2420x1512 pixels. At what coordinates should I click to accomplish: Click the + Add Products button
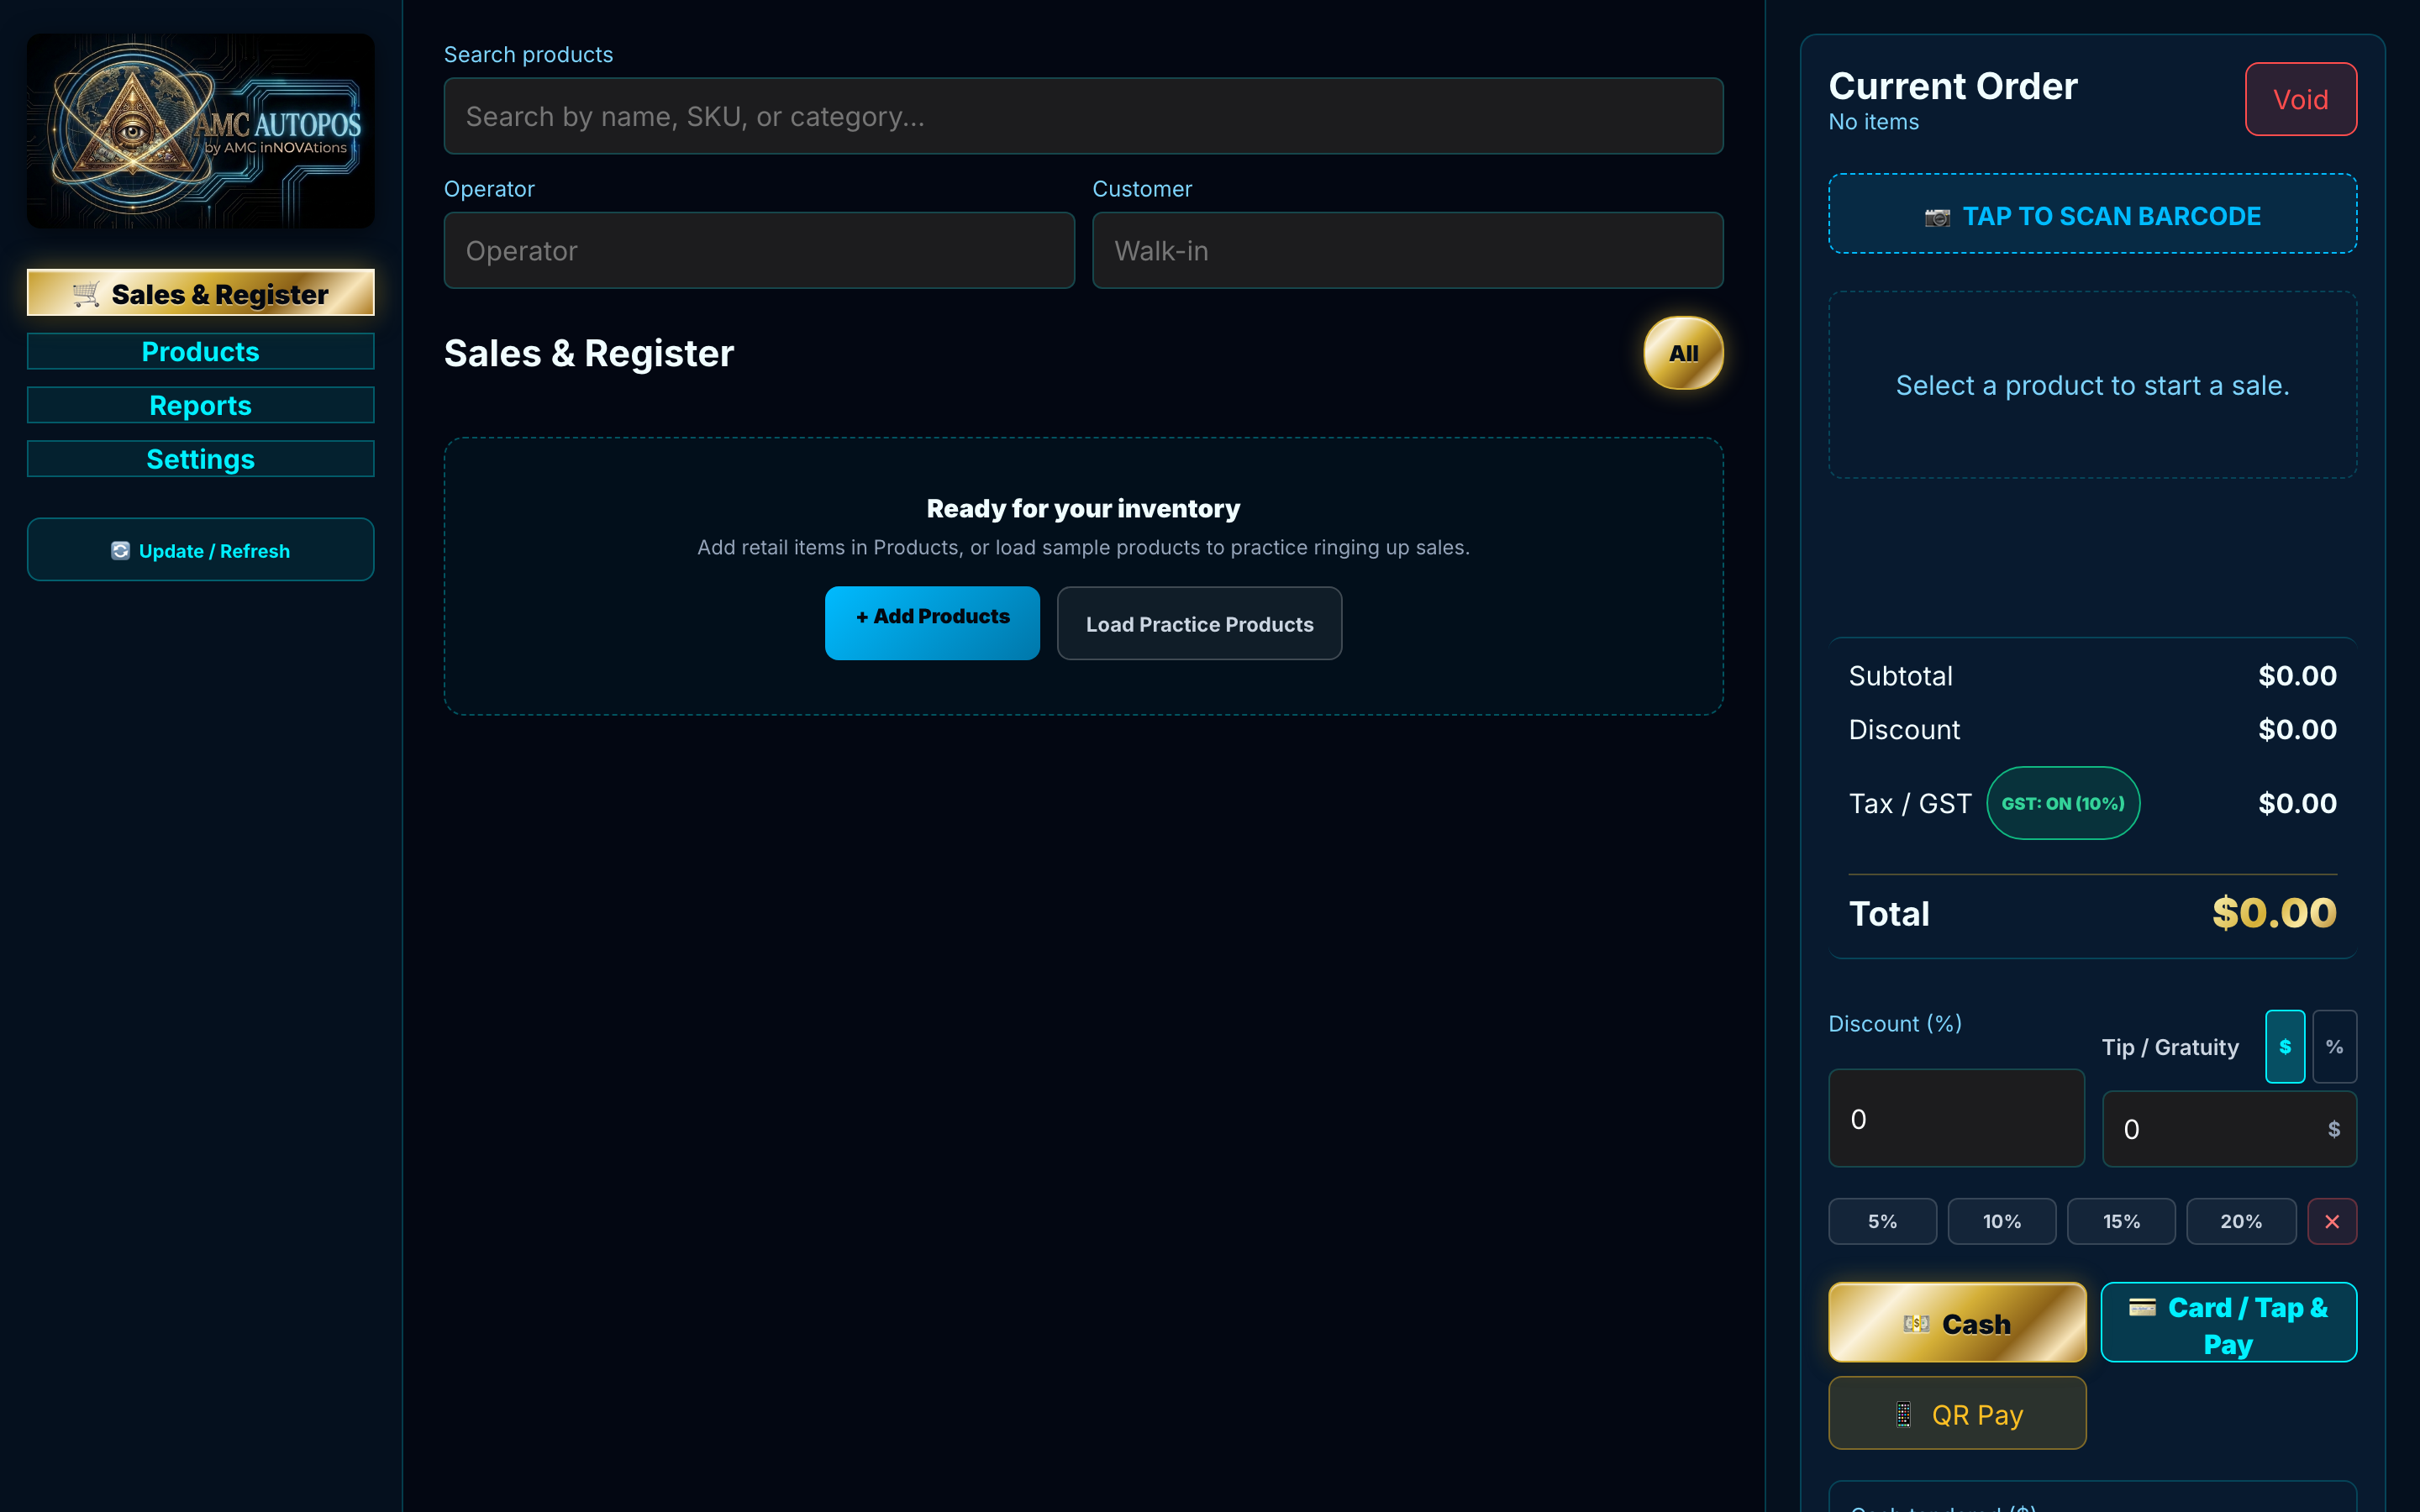pos(932,622)
